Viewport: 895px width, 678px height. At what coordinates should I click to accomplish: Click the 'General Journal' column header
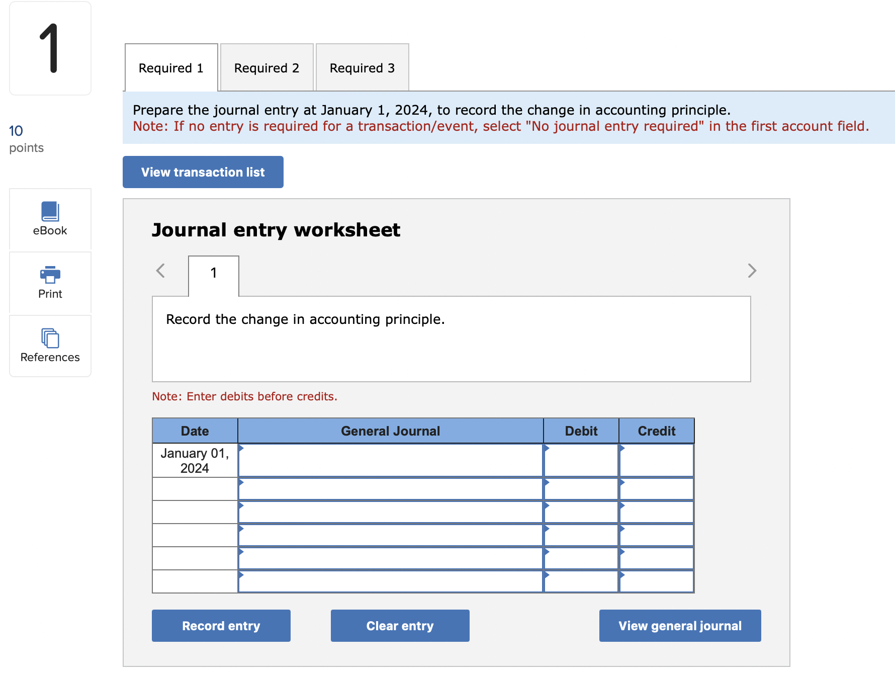(391, 431)
